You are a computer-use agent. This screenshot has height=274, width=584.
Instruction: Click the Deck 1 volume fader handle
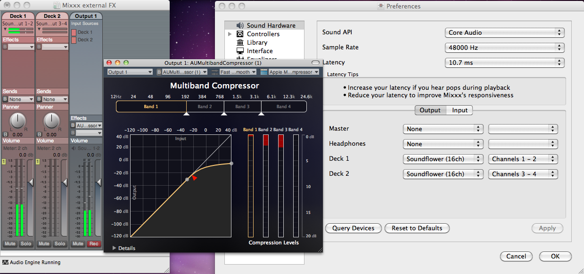coord(31,182)
